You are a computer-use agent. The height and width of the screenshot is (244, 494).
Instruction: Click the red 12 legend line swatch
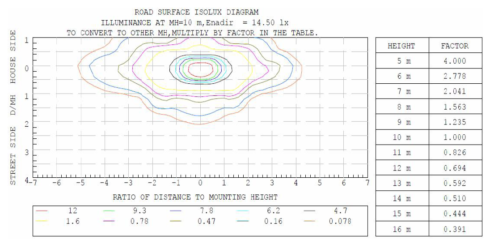click(x=43, y=211)
